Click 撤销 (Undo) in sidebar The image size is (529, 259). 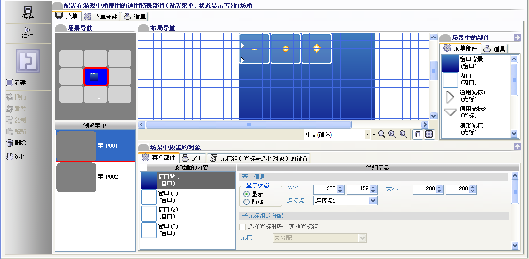[16, 97]
